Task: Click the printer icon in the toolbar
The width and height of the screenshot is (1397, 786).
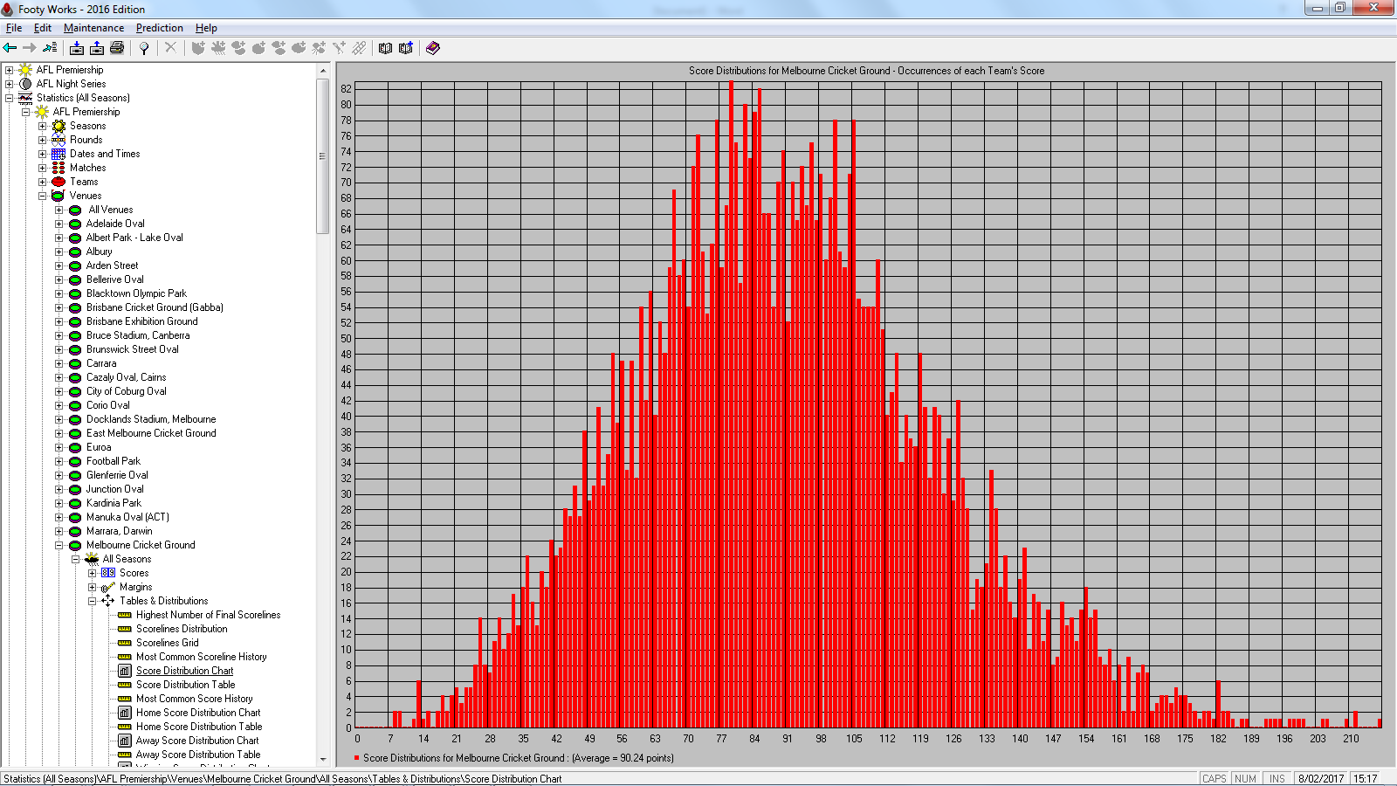Action: pos(117,48)
